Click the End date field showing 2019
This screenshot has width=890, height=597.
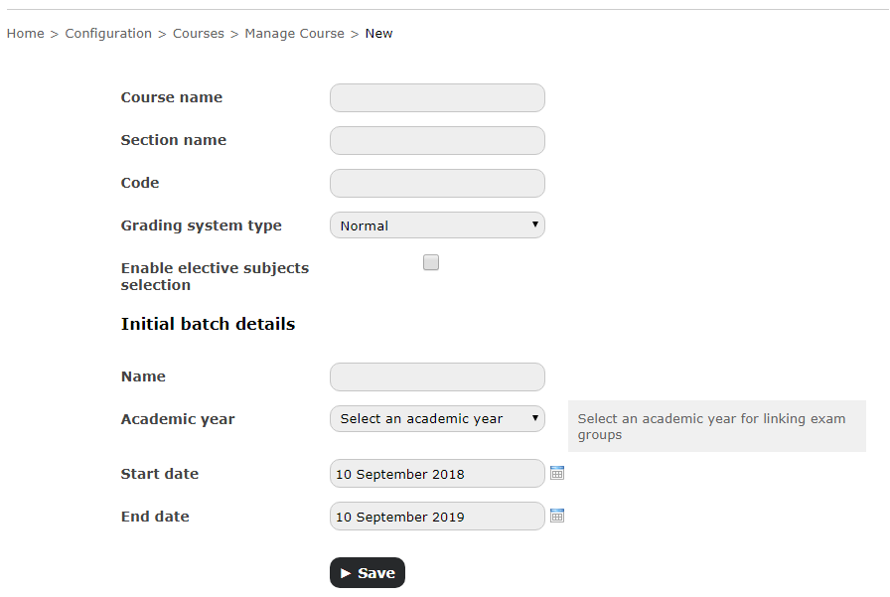coord(437,516)
